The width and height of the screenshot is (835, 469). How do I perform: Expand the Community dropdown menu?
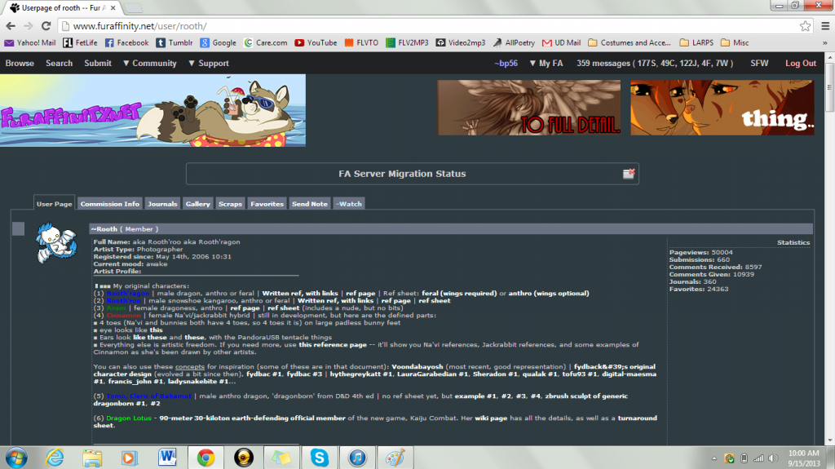150,63
